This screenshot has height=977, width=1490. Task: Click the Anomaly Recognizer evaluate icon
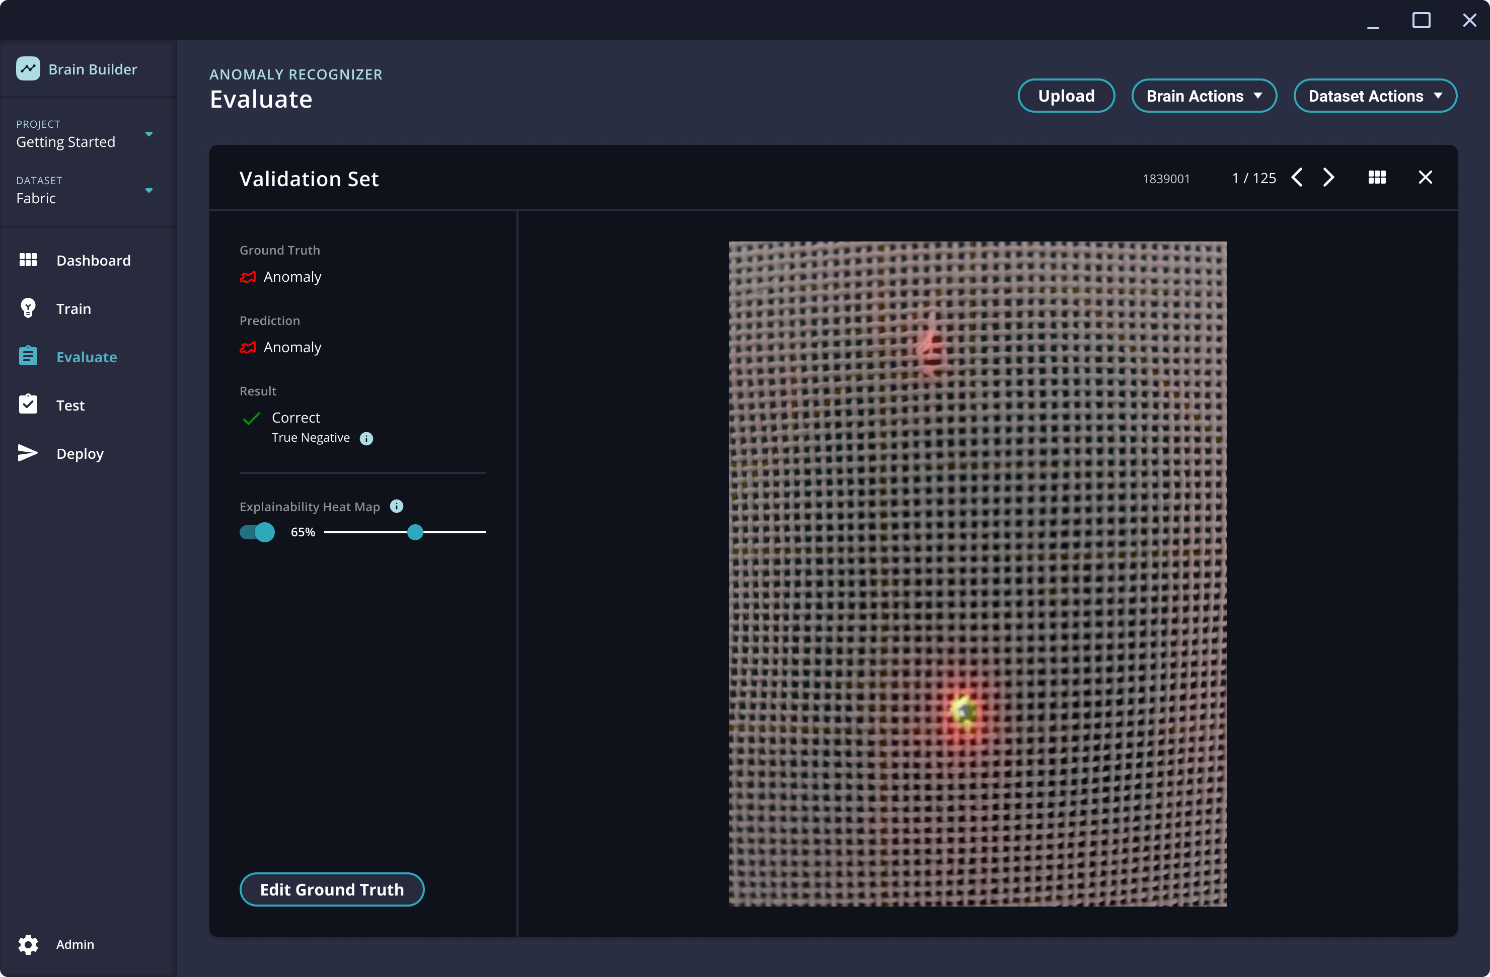(27, 357)
